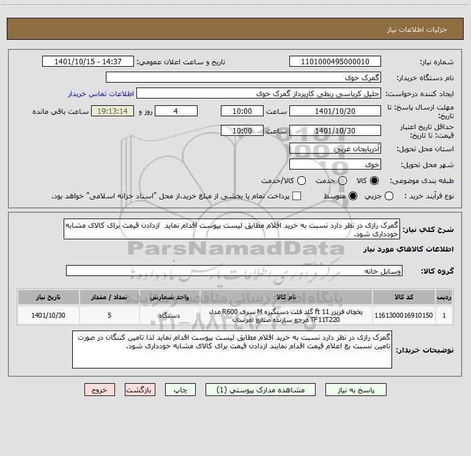Tick the اسناد خزانه اسلامی payment checkbox
Screen dimensions: 471x456
point(297,196)
